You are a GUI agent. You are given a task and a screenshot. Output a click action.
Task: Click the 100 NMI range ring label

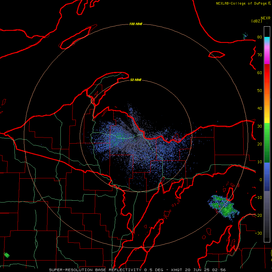[x=136, y=24]
